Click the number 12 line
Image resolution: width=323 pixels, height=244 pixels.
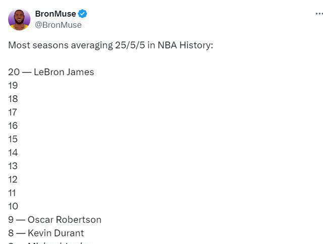click(13, 179)
